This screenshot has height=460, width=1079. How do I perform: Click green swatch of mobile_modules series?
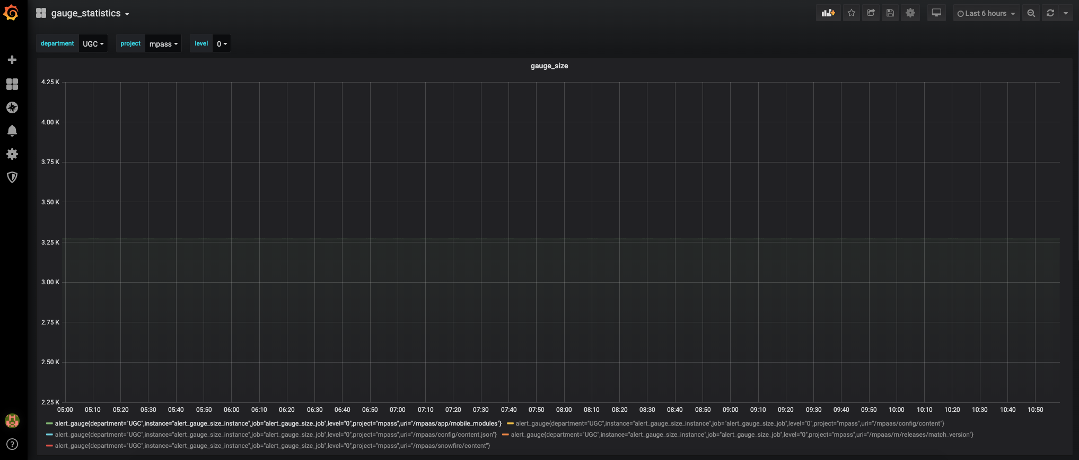point(49,423)
